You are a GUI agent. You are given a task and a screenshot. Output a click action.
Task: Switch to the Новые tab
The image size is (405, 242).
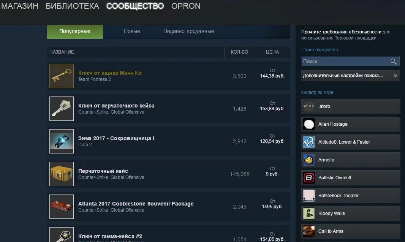pyautogui.click(x=132, y=31)
